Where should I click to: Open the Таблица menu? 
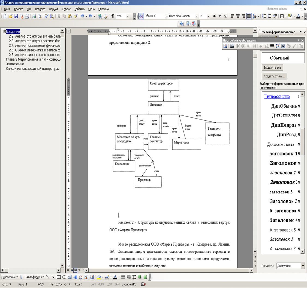coord(79,9)
